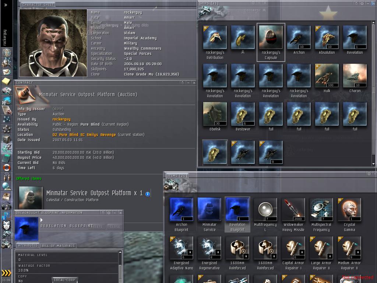377x283 pixels.
Task: Click the Items [24] window tab
Action: (x=177, y=176)
